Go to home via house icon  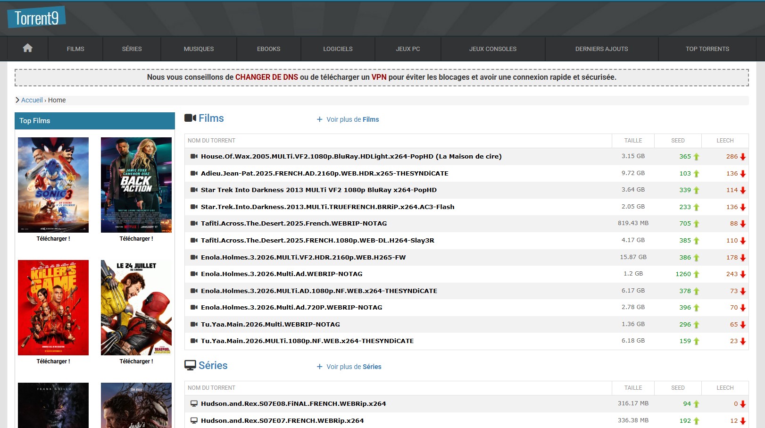[x=27, y=48]
